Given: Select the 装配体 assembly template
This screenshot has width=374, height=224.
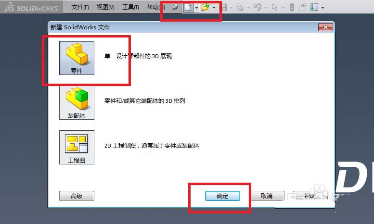Looking at the screenshot, I should point(77,103).
